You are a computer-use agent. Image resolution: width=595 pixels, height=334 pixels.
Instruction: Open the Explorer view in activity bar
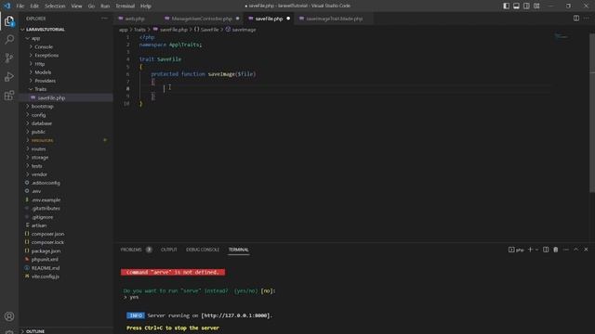(x=9, y=21)
